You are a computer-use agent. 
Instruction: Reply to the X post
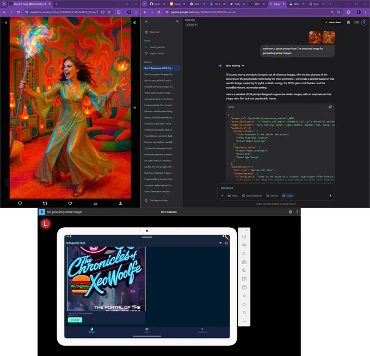coord(20,203)
